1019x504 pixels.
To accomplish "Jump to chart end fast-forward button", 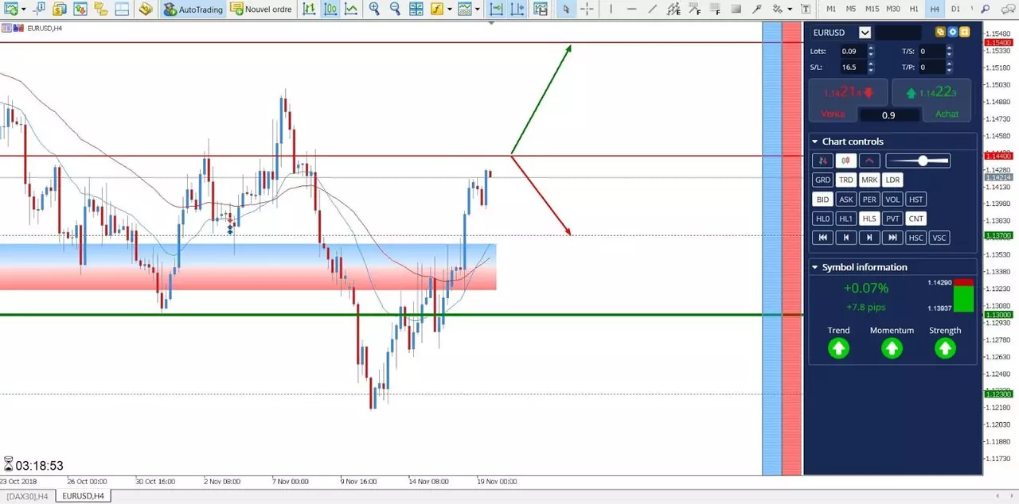I will [x=892, y=238].
